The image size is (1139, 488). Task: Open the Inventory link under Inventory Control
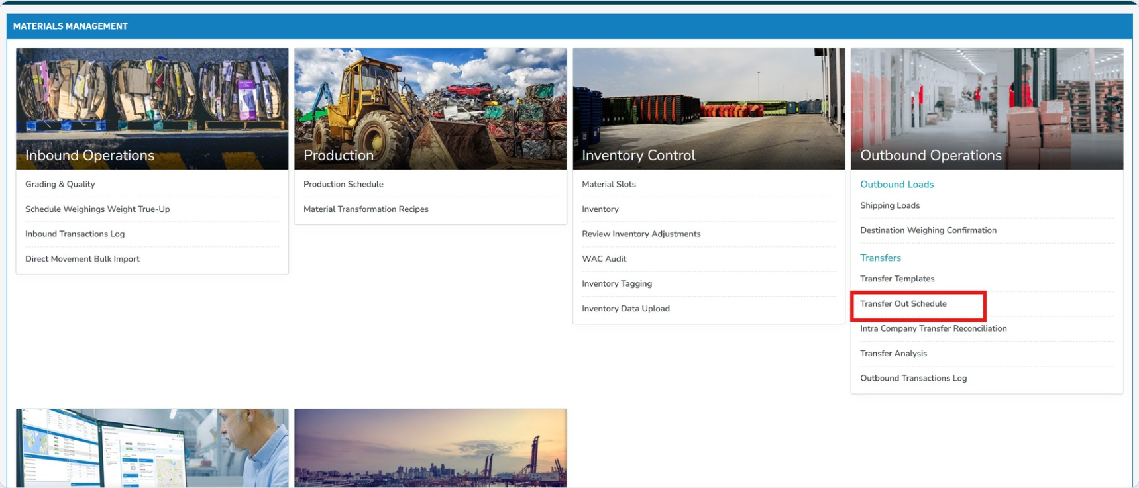[600, 209]
